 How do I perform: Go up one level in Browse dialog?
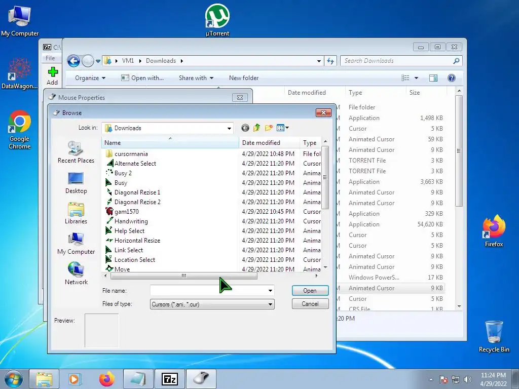256,128
